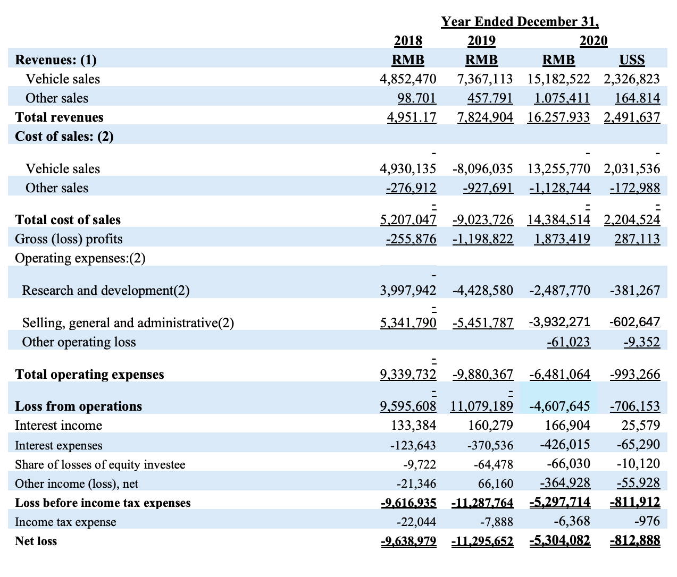
Task: Click the "Income tax expense" row label
Action: [x=65, y=522]
